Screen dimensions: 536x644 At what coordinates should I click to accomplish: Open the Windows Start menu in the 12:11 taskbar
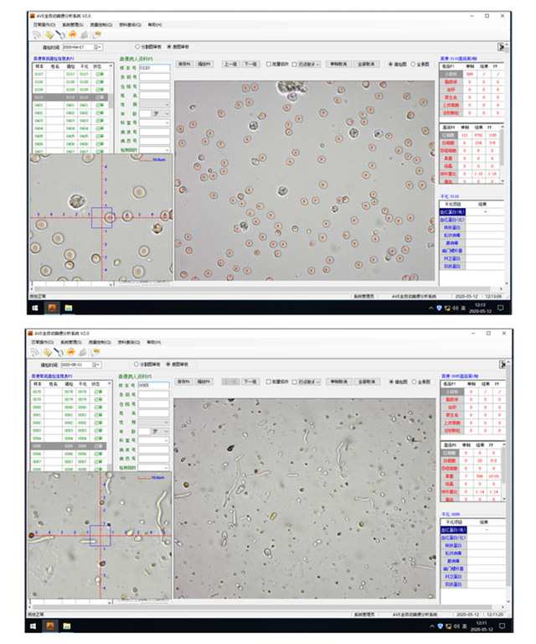[x=33, y=626]
